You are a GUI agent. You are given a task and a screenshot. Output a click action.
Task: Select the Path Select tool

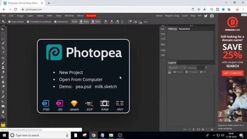(3, 102)
